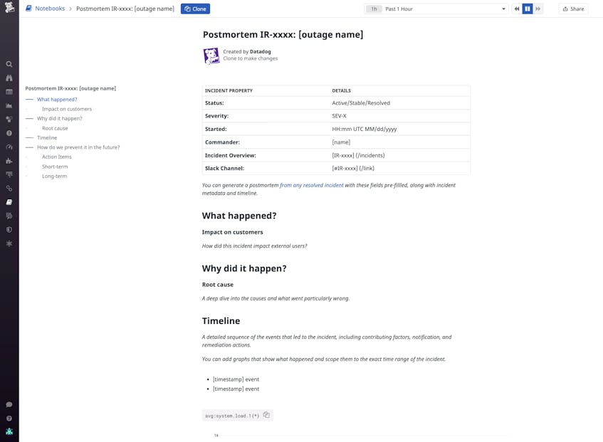Viewport: 603px width, 442px height.
Task: Click the Datadog logo in the sidebar
Action: (9, 7)
